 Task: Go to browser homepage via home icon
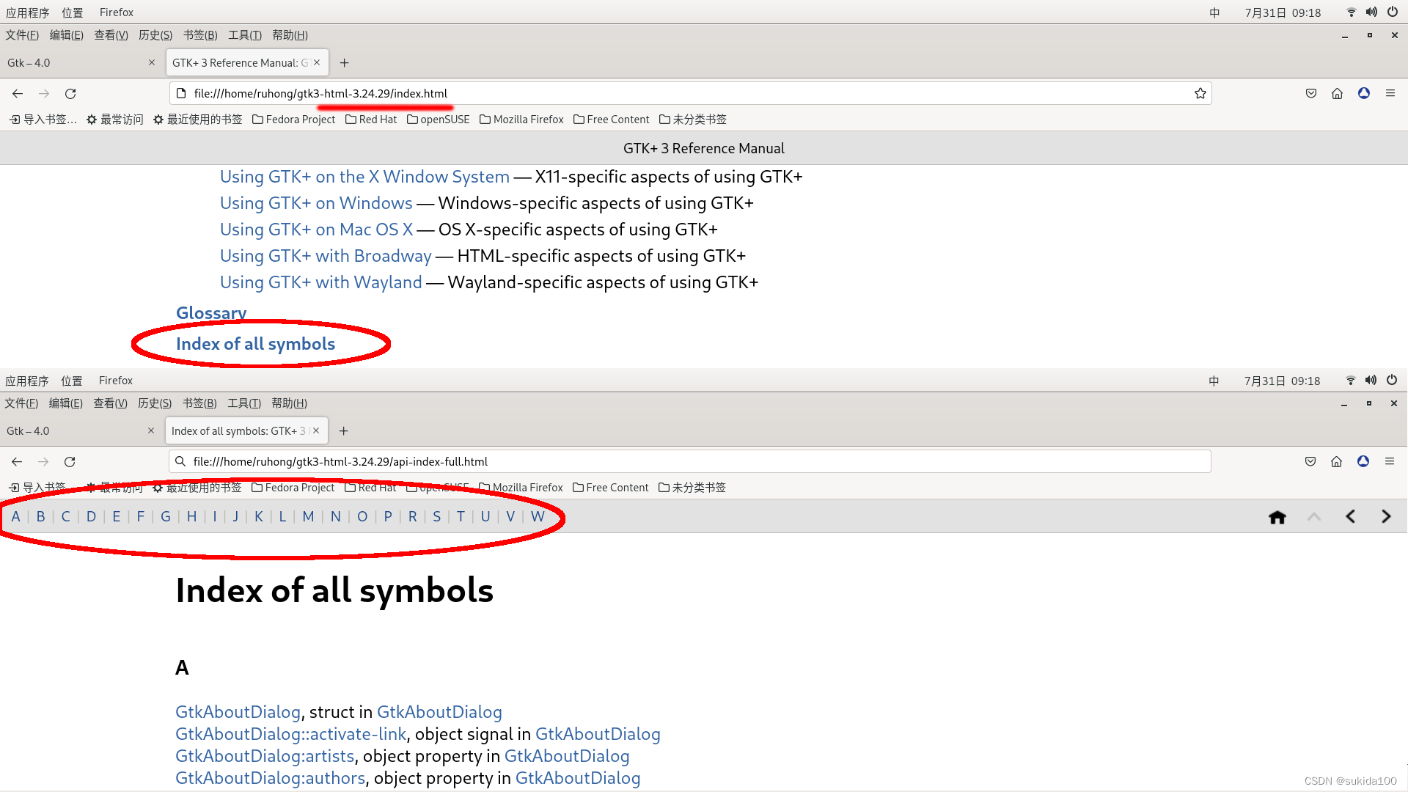(x=1336, y=93)
